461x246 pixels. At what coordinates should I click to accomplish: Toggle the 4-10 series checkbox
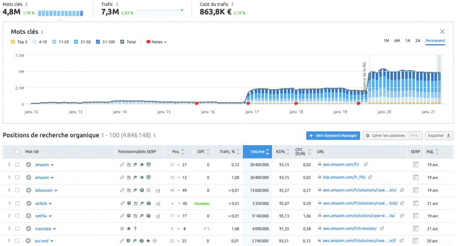pos(34,42)
